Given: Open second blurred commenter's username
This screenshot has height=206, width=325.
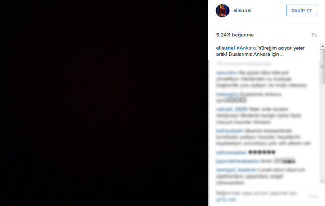Looking at the screenshot, I should 227,94.
